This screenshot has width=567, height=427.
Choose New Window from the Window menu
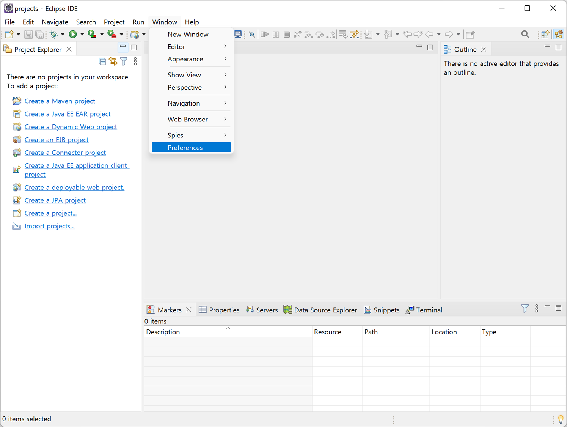(x=192, y=35)
